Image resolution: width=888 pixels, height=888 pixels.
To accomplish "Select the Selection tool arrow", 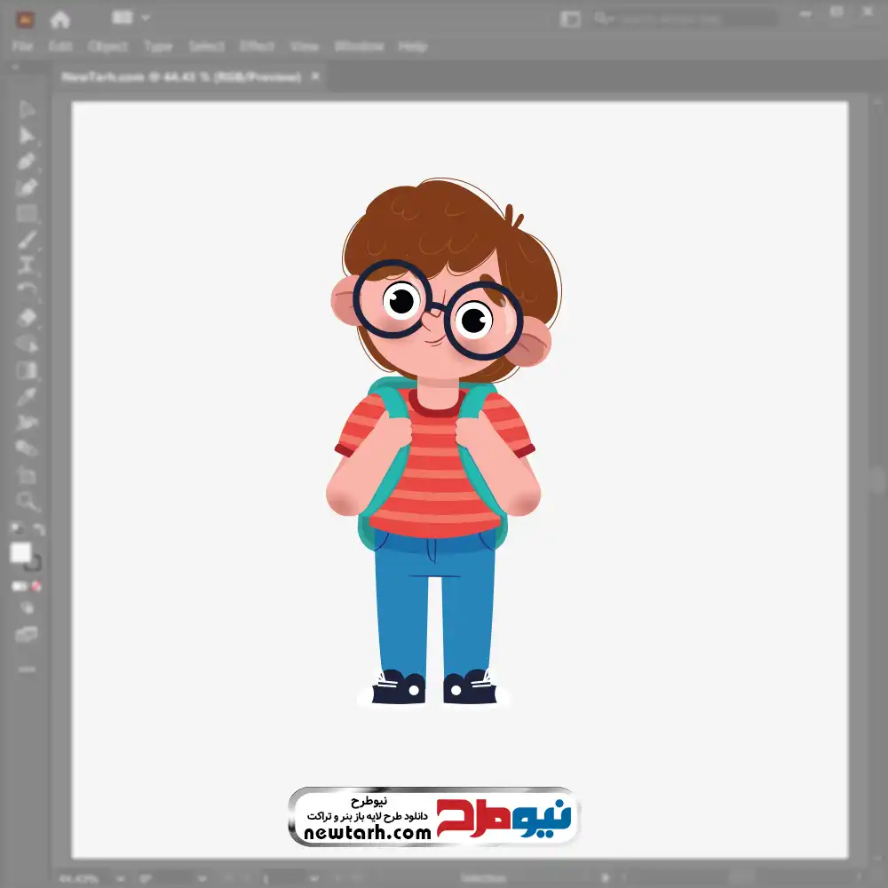I will coord(27,109).
